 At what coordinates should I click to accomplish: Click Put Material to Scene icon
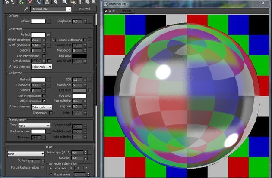13,2
